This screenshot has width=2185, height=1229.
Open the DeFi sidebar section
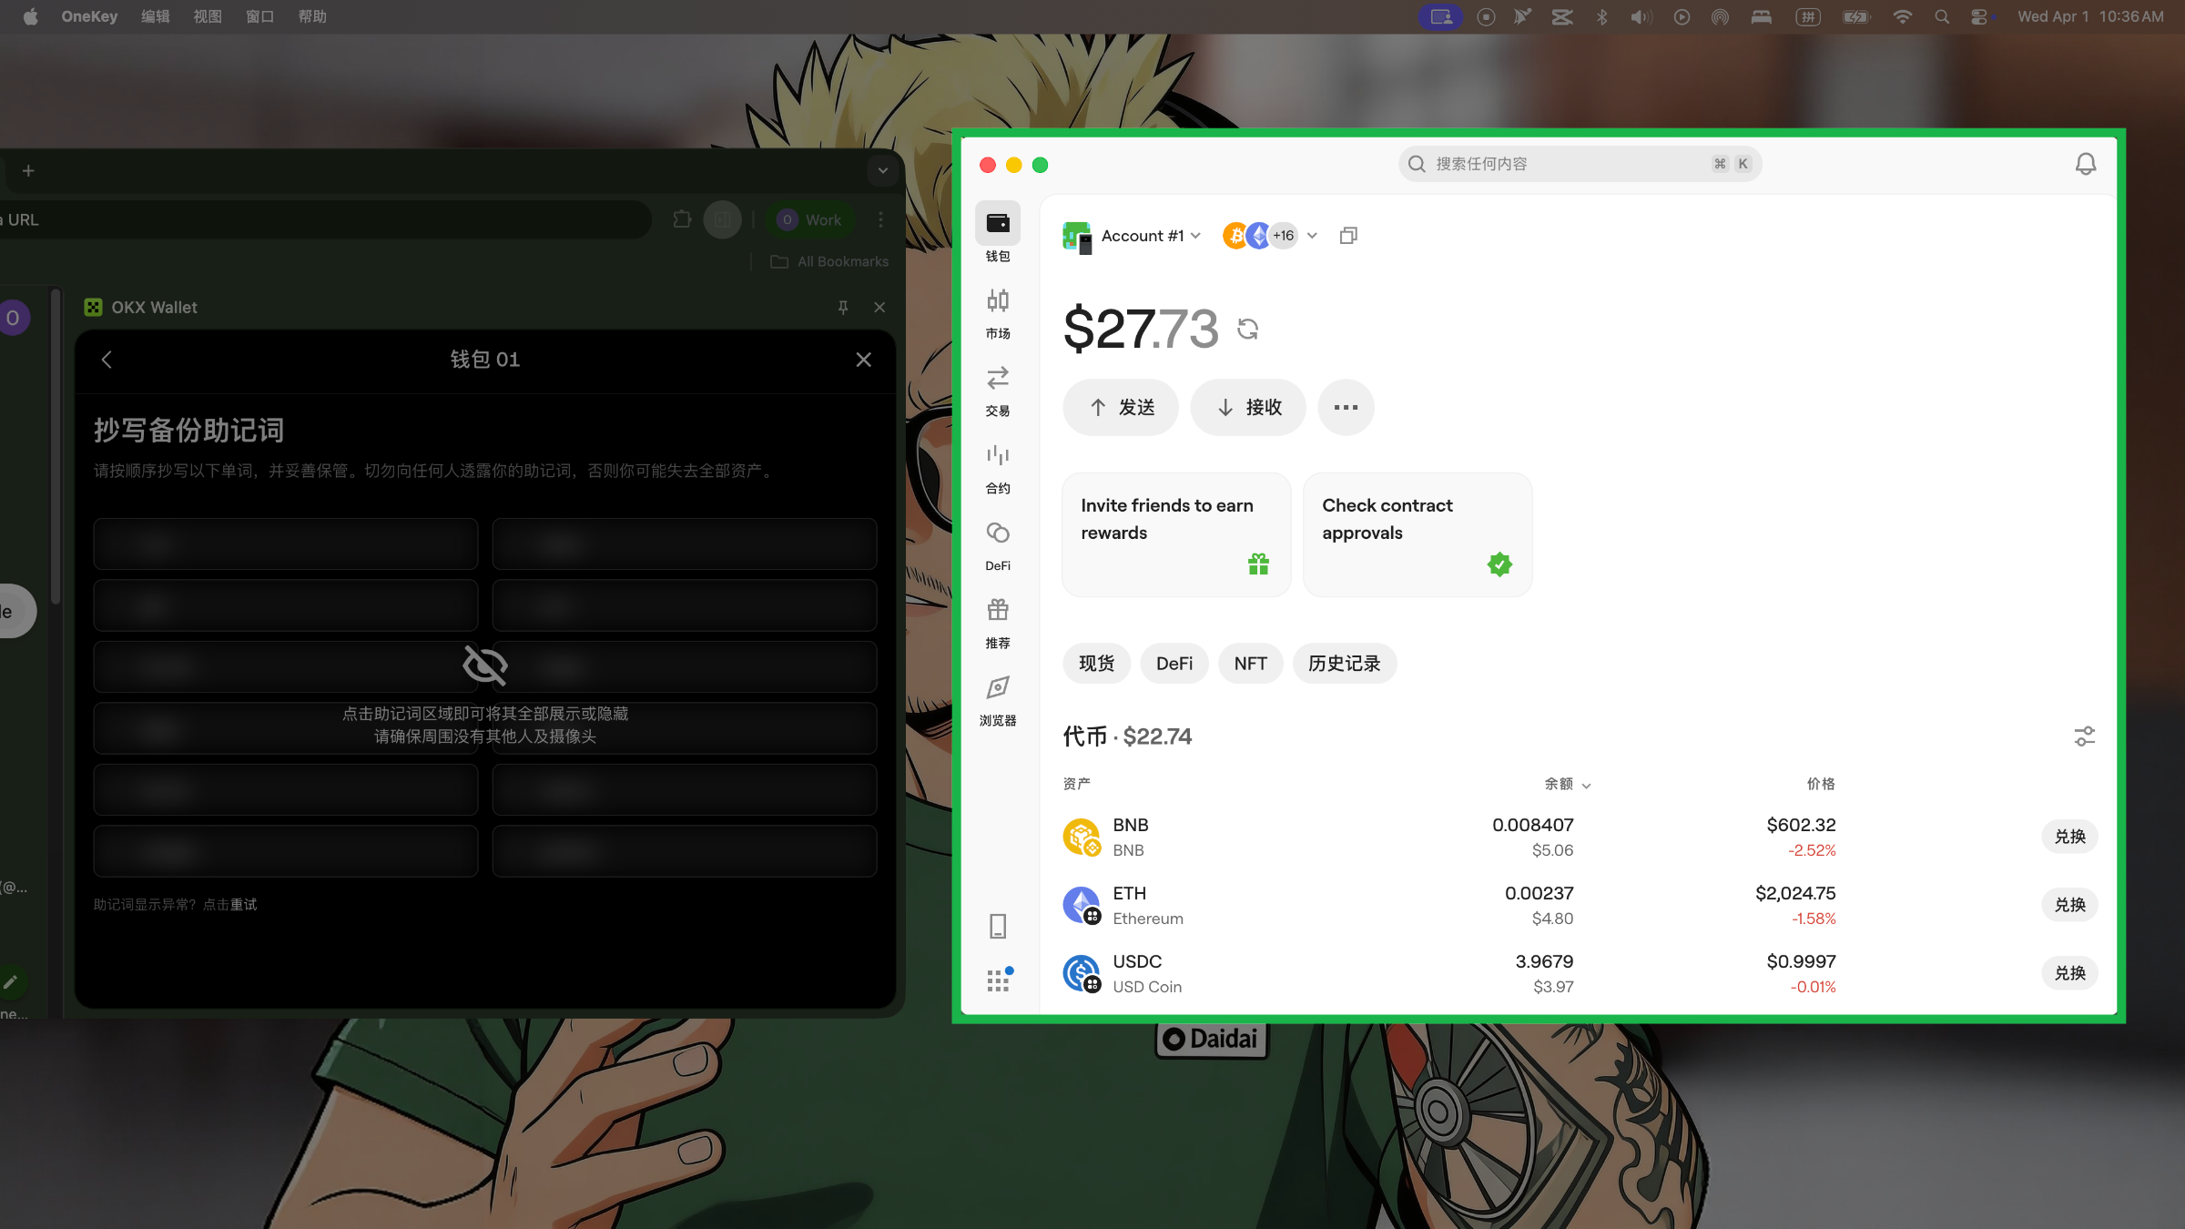(x=998, y=544)
